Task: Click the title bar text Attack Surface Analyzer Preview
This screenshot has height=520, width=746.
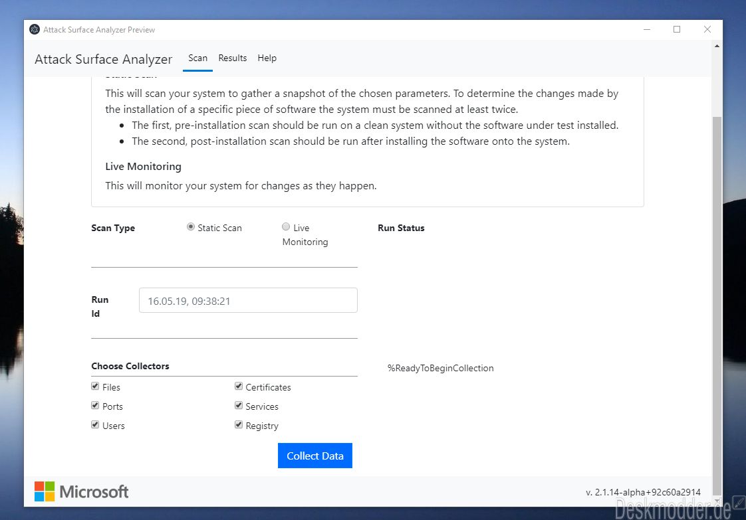Action: point(99,29)
